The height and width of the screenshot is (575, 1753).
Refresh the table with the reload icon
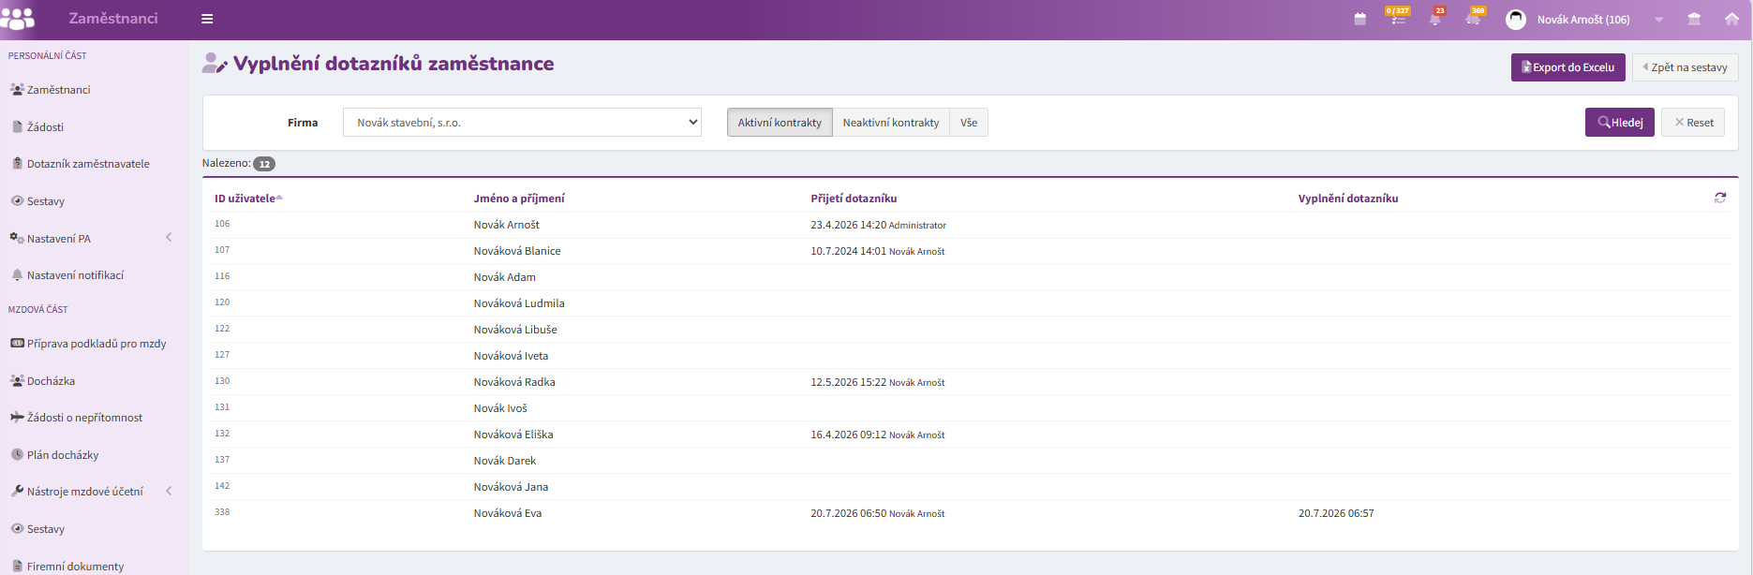click(1720, 198)
